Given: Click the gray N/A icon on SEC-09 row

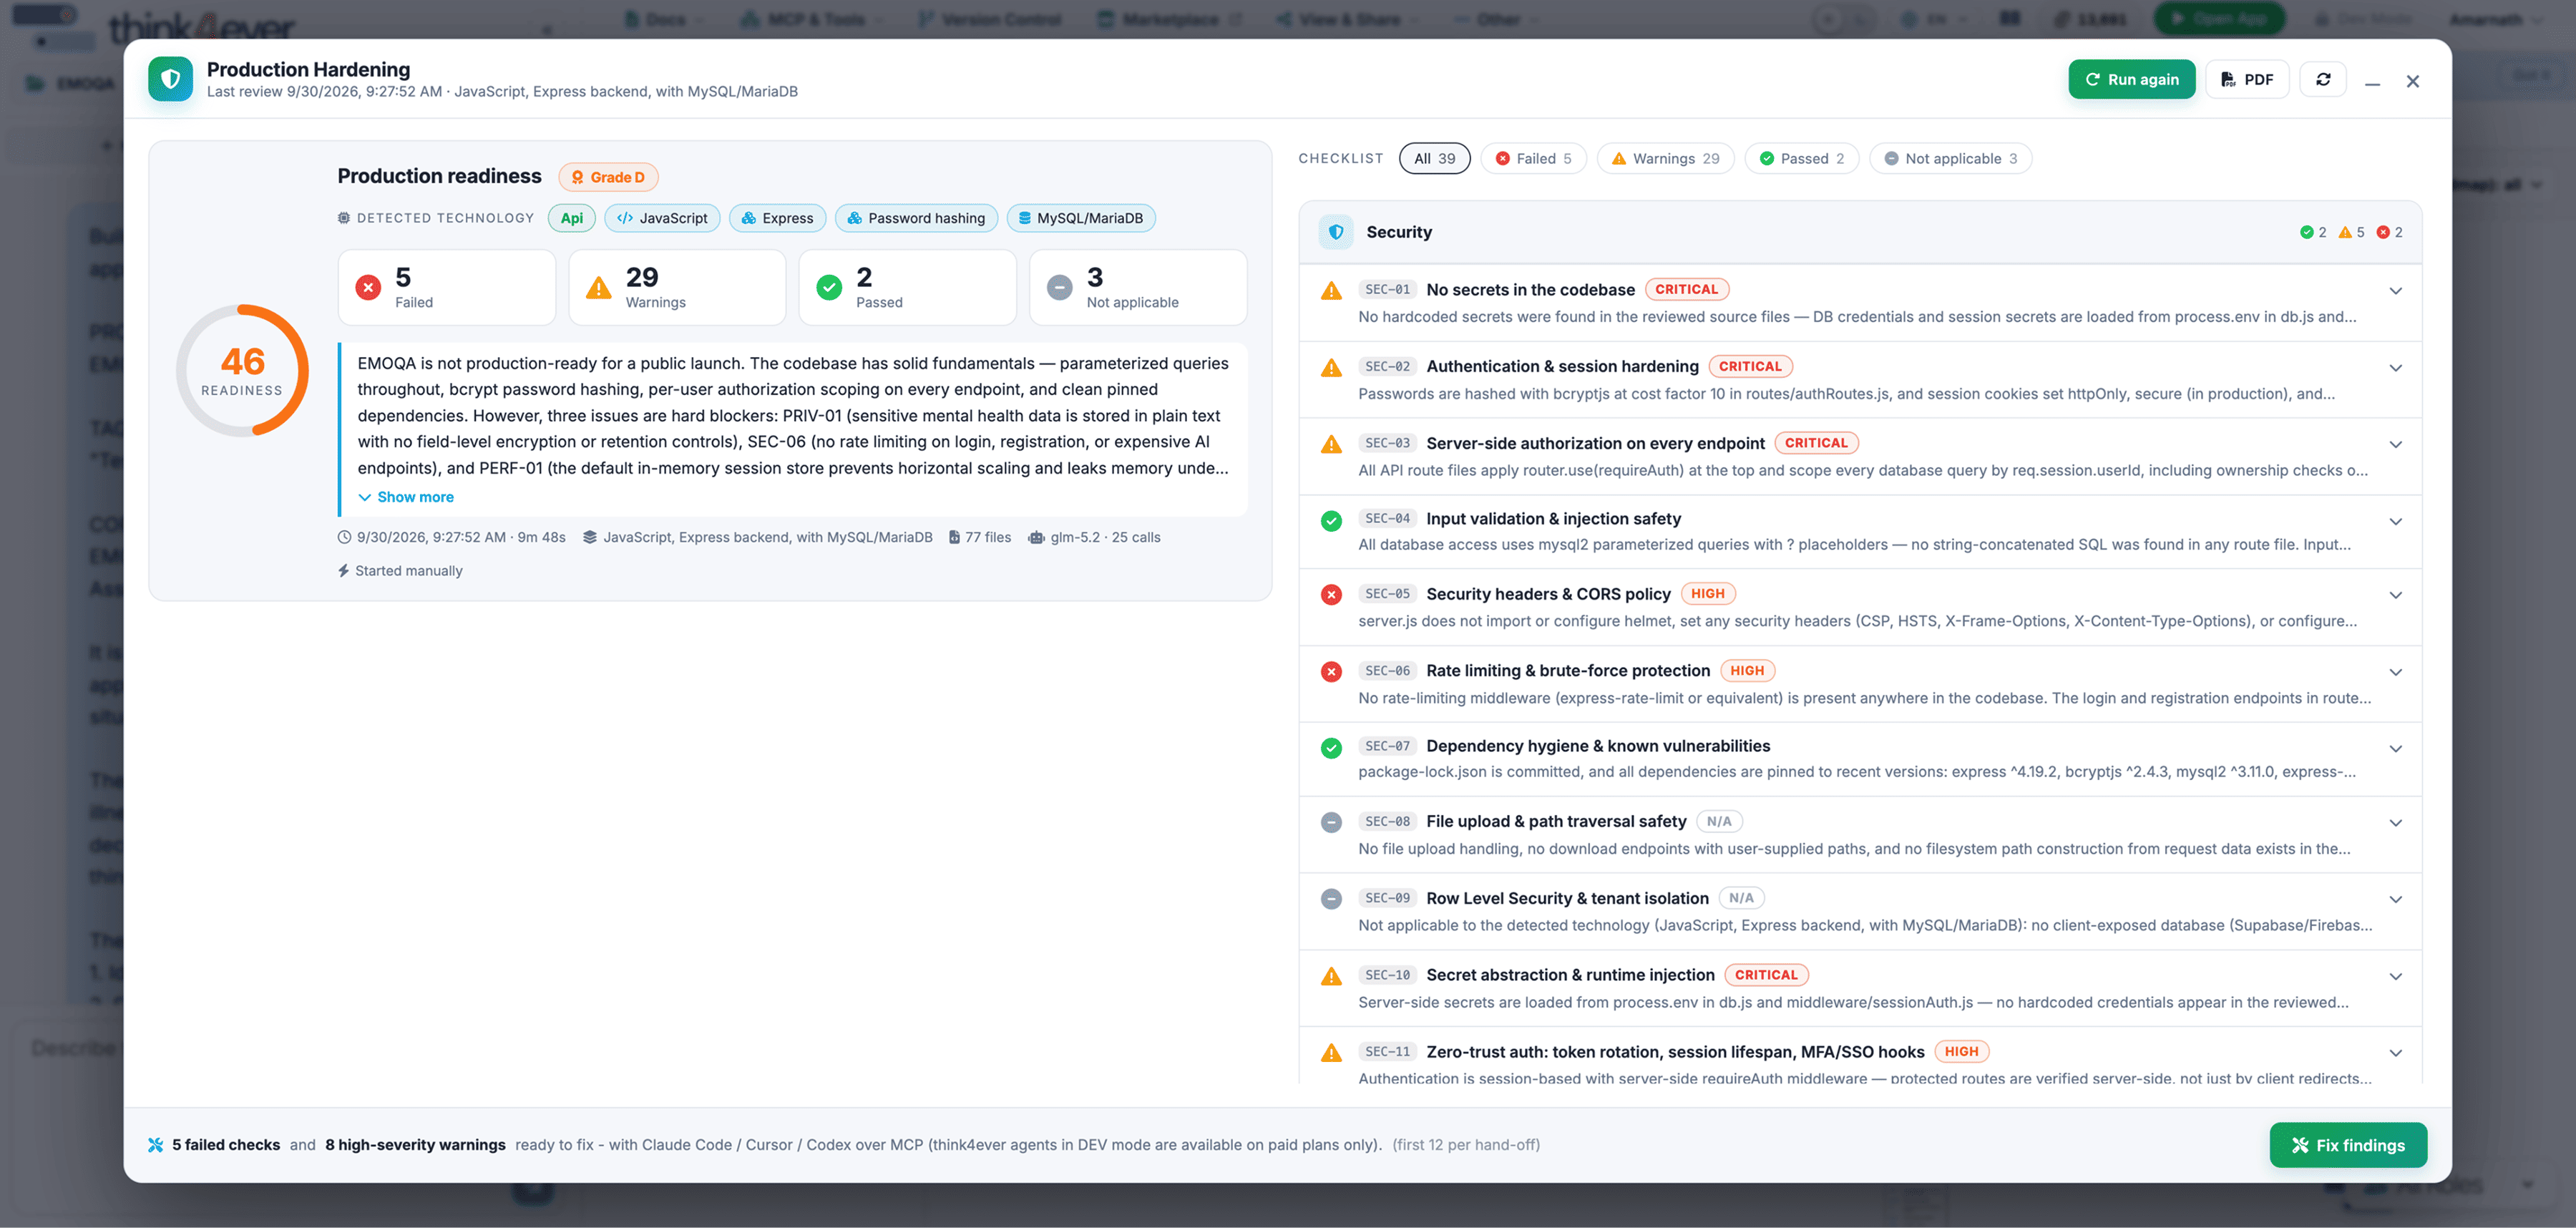Looking at the screenshot, I should click(x=1331, y=899).
